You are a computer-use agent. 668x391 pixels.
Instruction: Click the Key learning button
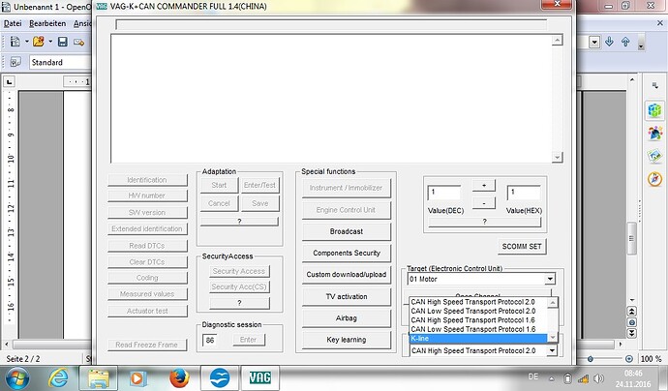coord(347,340)
